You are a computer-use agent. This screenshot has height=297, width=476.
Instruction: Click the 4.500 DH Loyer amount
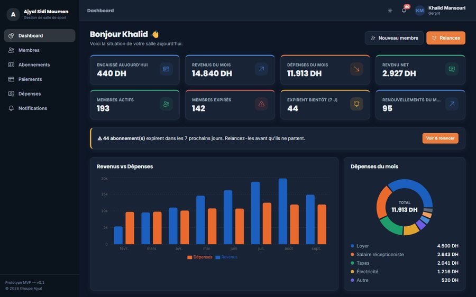pyautogui.click(x=448, y=246)
